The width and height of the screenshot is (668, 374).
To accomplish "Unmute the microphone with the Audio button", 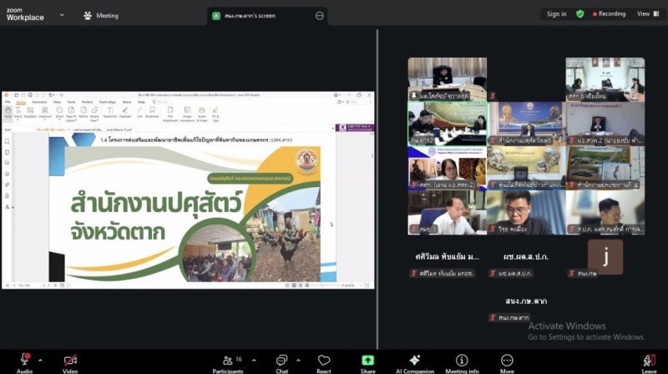I will point(24,361).
